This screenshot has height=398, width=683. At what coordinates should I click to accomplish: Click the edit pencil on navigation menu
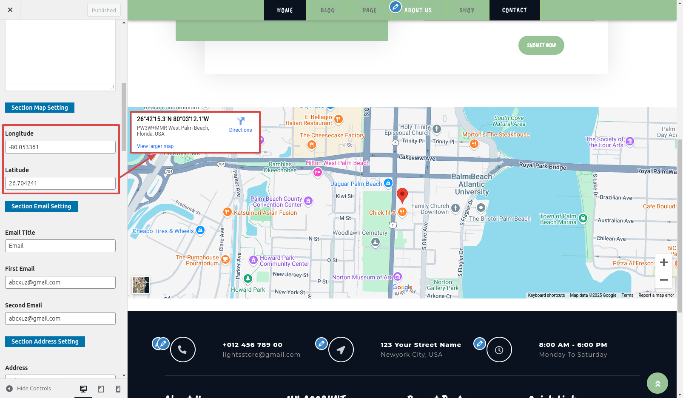396,7
